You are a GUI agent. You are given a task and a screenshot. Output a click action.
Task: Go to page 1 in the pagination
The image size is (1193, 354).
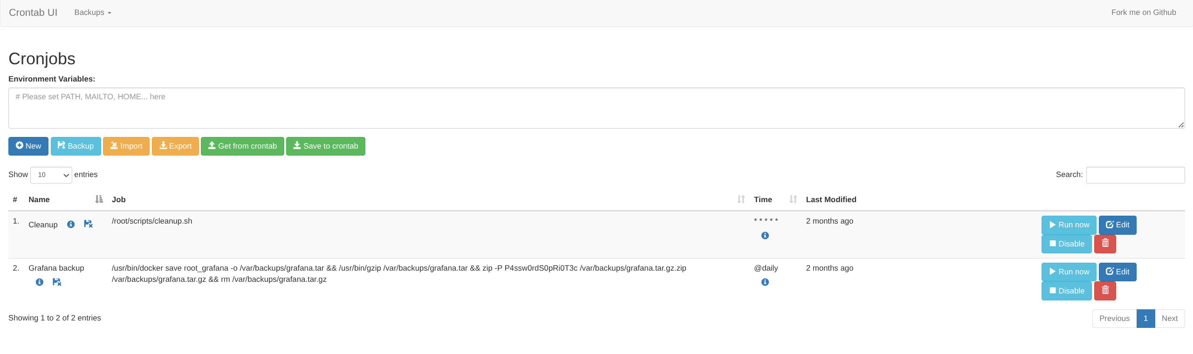[x=1145, y=319]
